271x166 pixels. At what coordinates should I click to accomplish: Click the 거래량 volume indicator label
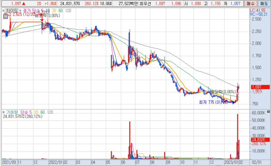12,112
